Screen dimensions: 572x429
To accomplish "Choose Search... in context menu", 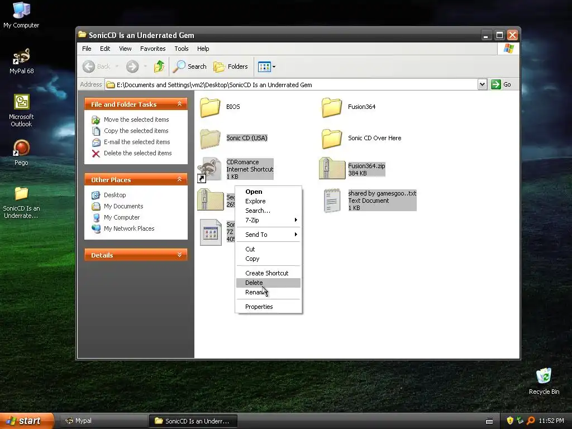I will point(268,211).
